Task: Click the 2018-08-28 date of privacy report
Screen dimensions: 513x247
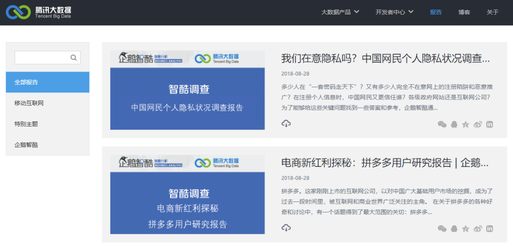Action: point(295,74)
